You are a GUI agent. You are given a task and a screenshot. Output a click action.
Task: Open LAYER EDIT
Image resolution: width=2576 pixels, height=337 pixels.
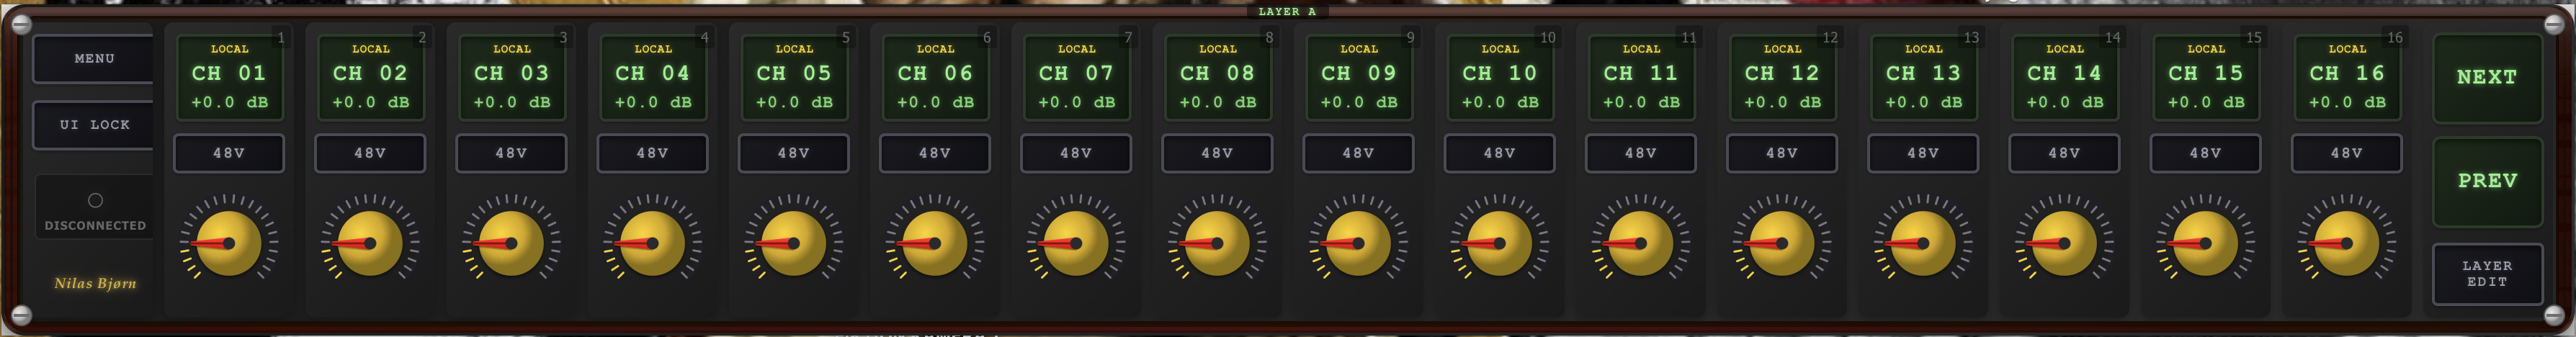[2487, 274]
